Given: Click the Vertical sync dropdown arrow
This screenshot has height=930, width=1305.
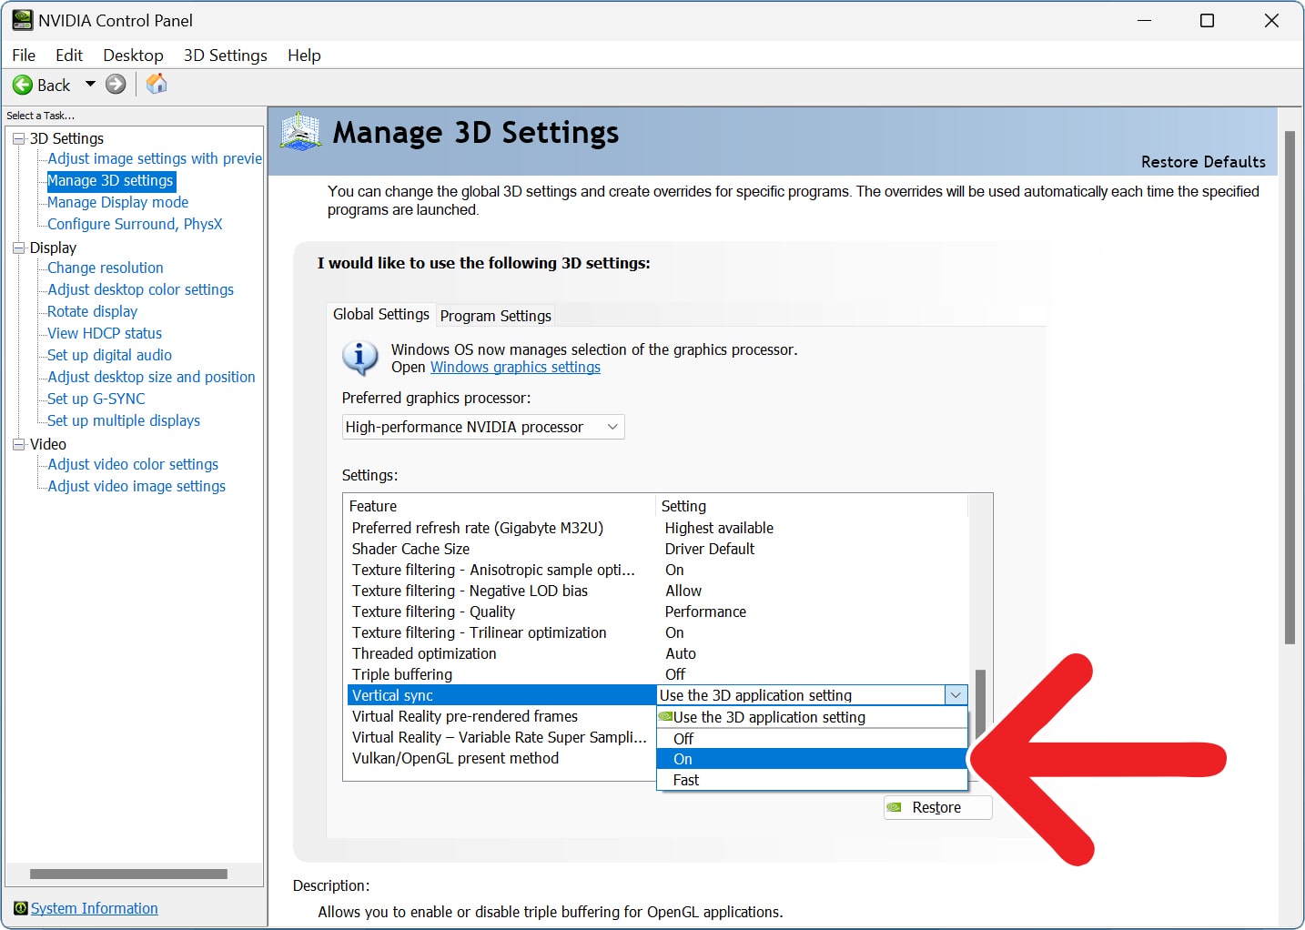Looking at the screenshot, I should (956, 695).
